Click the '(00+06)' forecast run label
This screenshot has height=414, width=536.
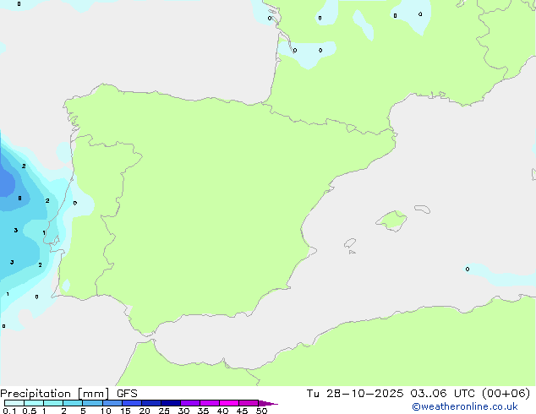click(x=506, y=394)
